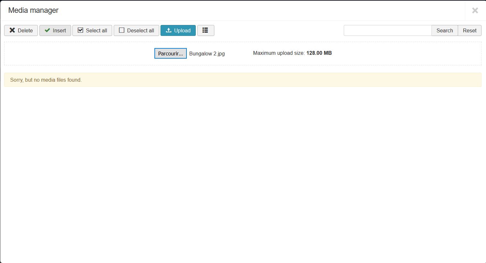Click the green checkmark icon on Insert

[x=47, y=30]
